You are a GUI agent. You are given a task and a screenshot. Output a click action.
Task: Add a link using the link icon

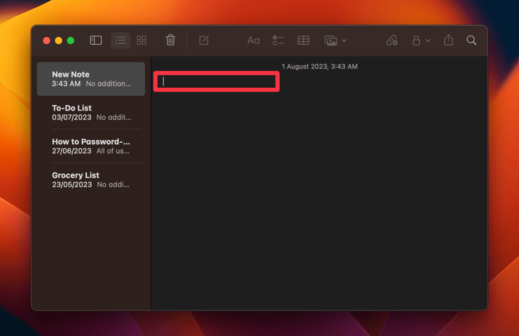pyautogui.click(x=392, y=40)
